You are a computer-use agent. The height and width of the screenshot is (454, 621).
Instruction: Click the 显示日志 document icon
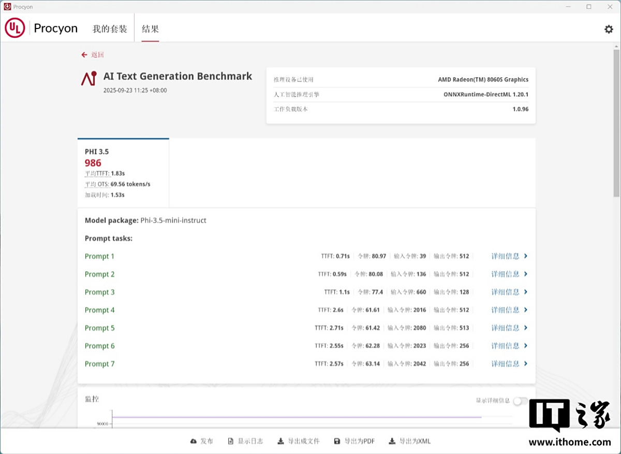click(x=231, y=441)
